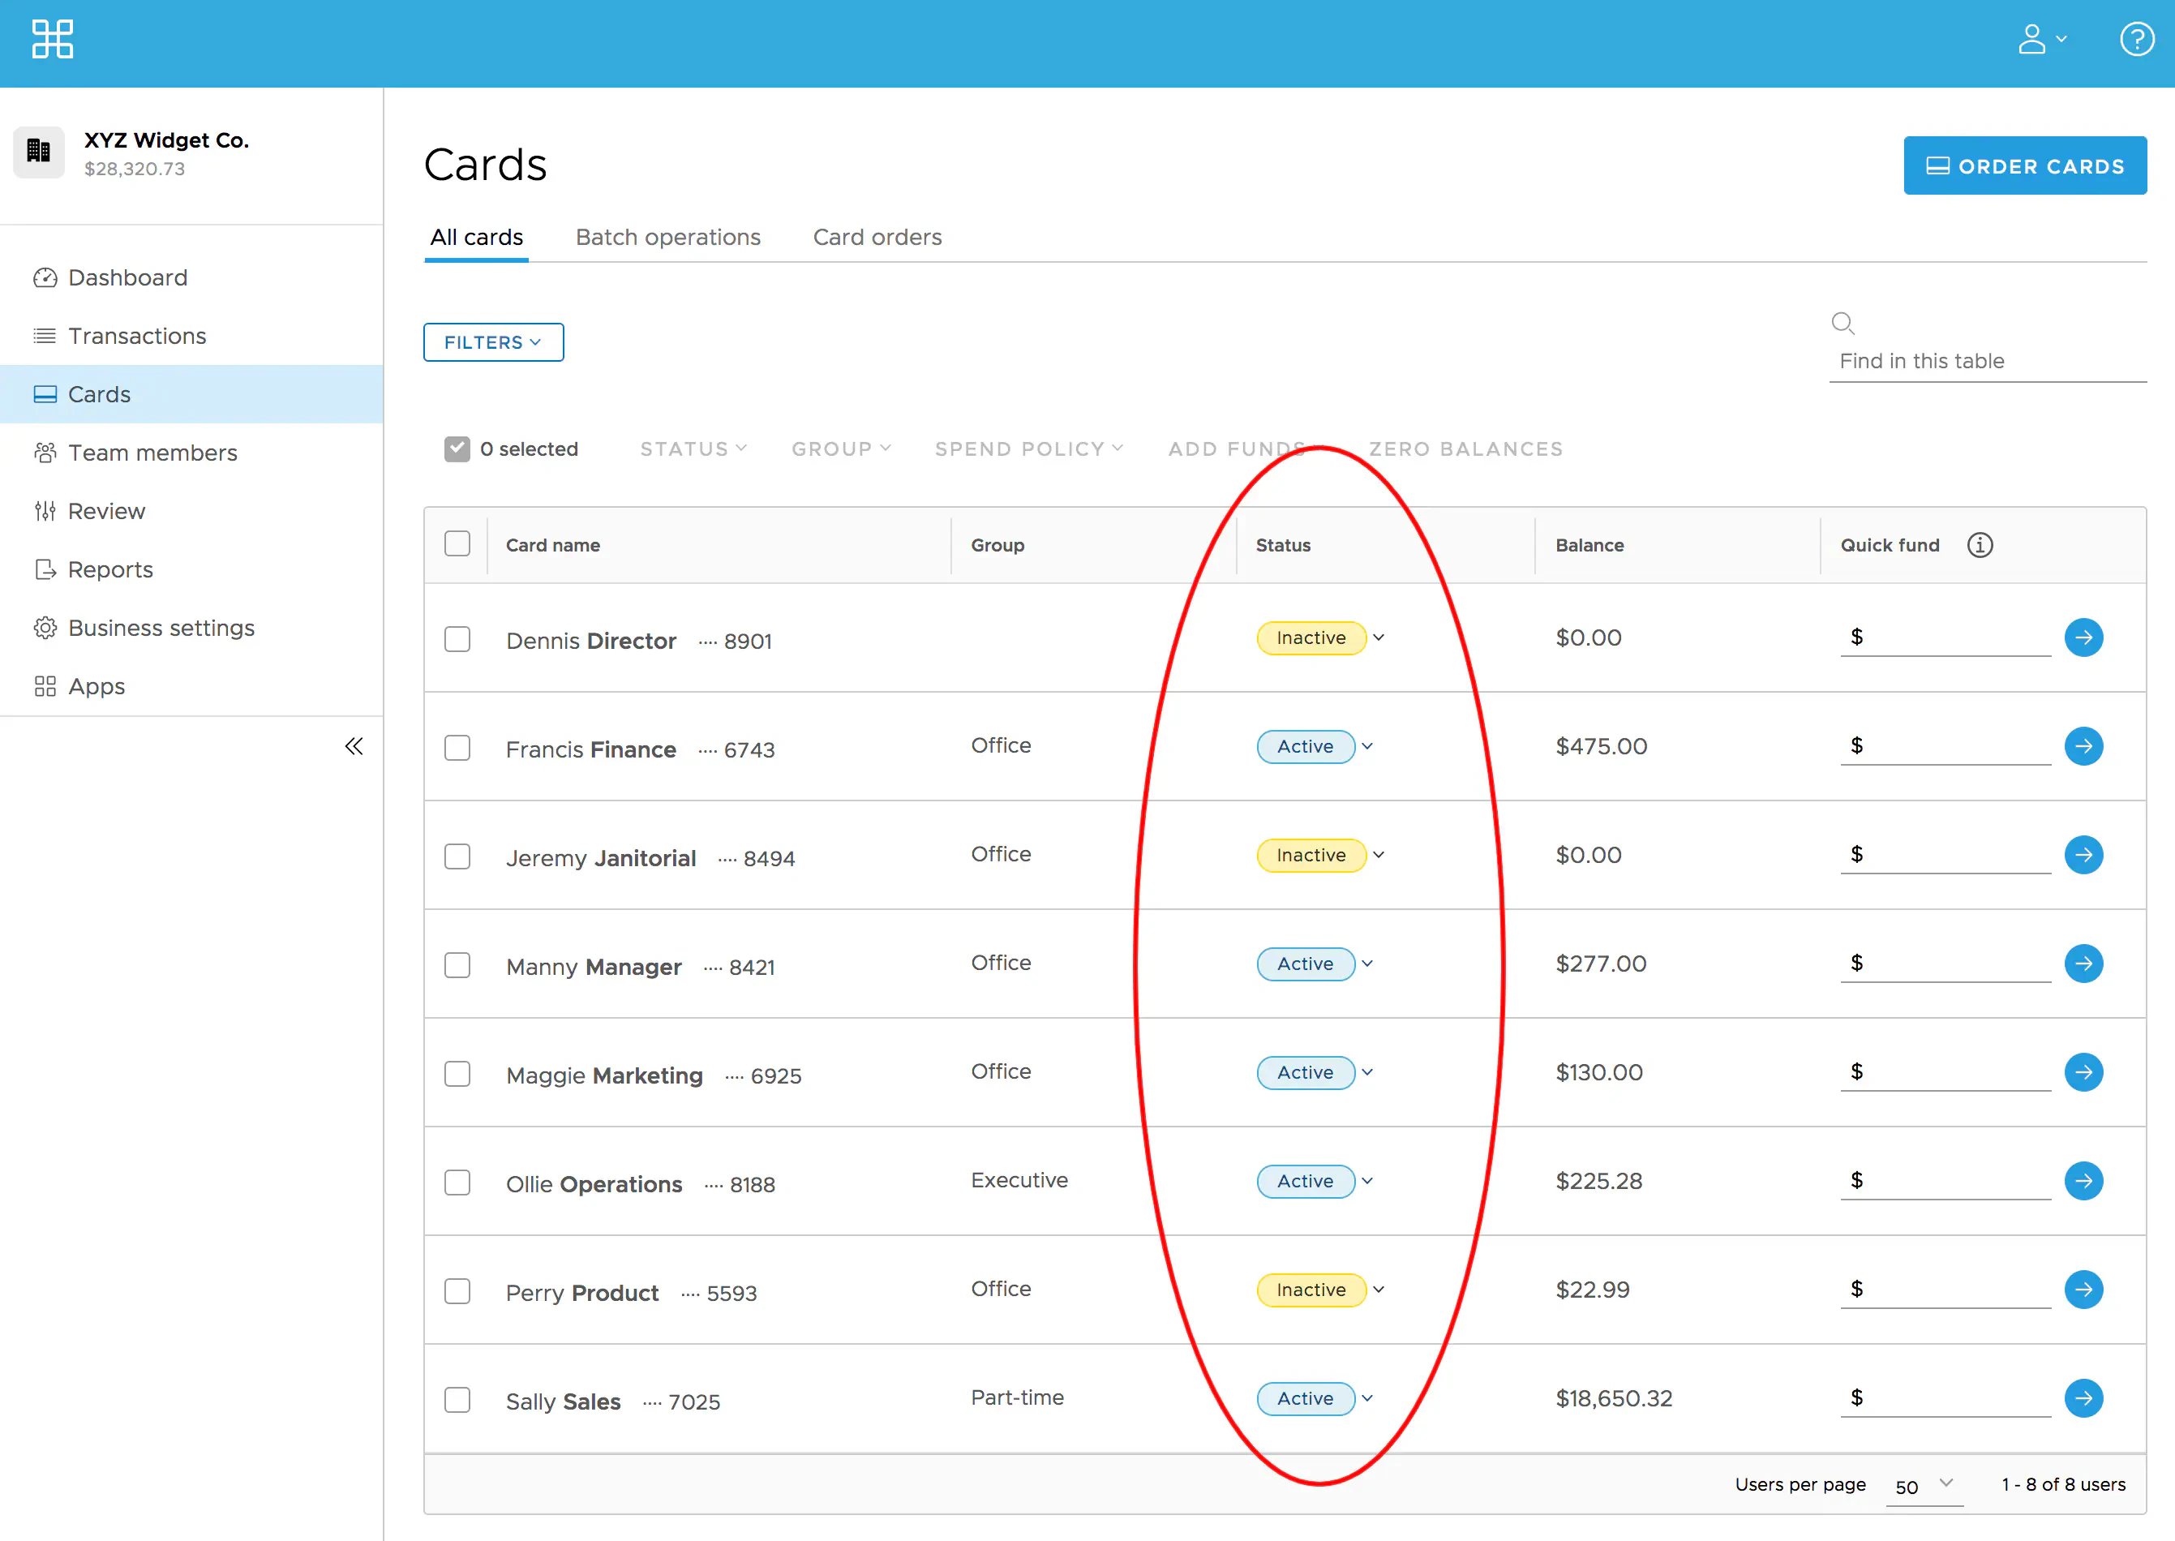Open Transactions in the sidebar

(x=136, y=336)
